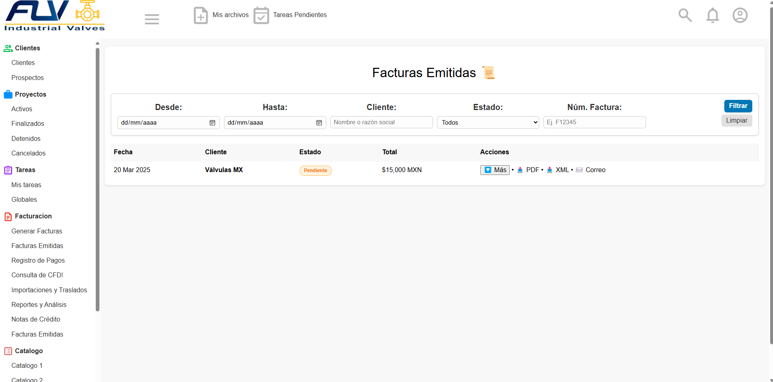Viewport: 773px width, 382px height.
Task: Focus the Cliente name input field
Action: click(381, 122)
